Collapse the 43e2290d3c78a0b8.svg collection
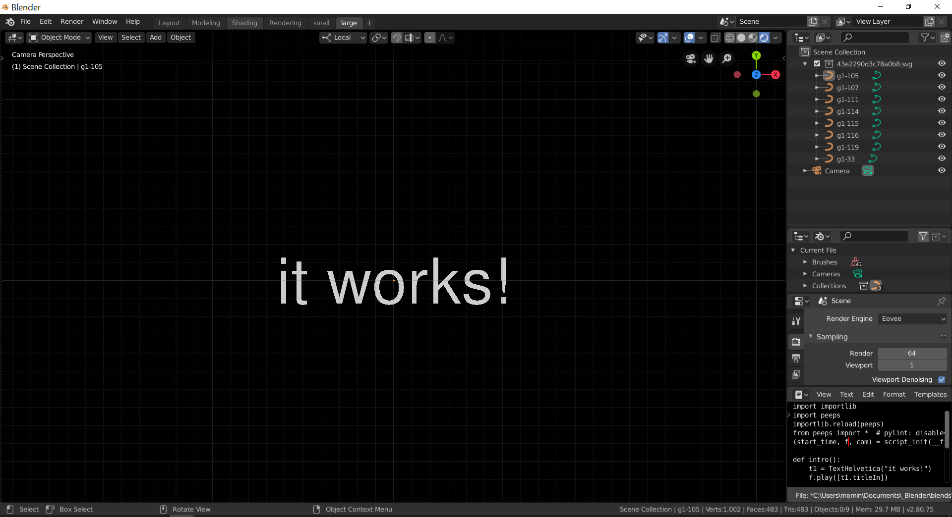This screenshot has width=952, height=517. (804, 63)
